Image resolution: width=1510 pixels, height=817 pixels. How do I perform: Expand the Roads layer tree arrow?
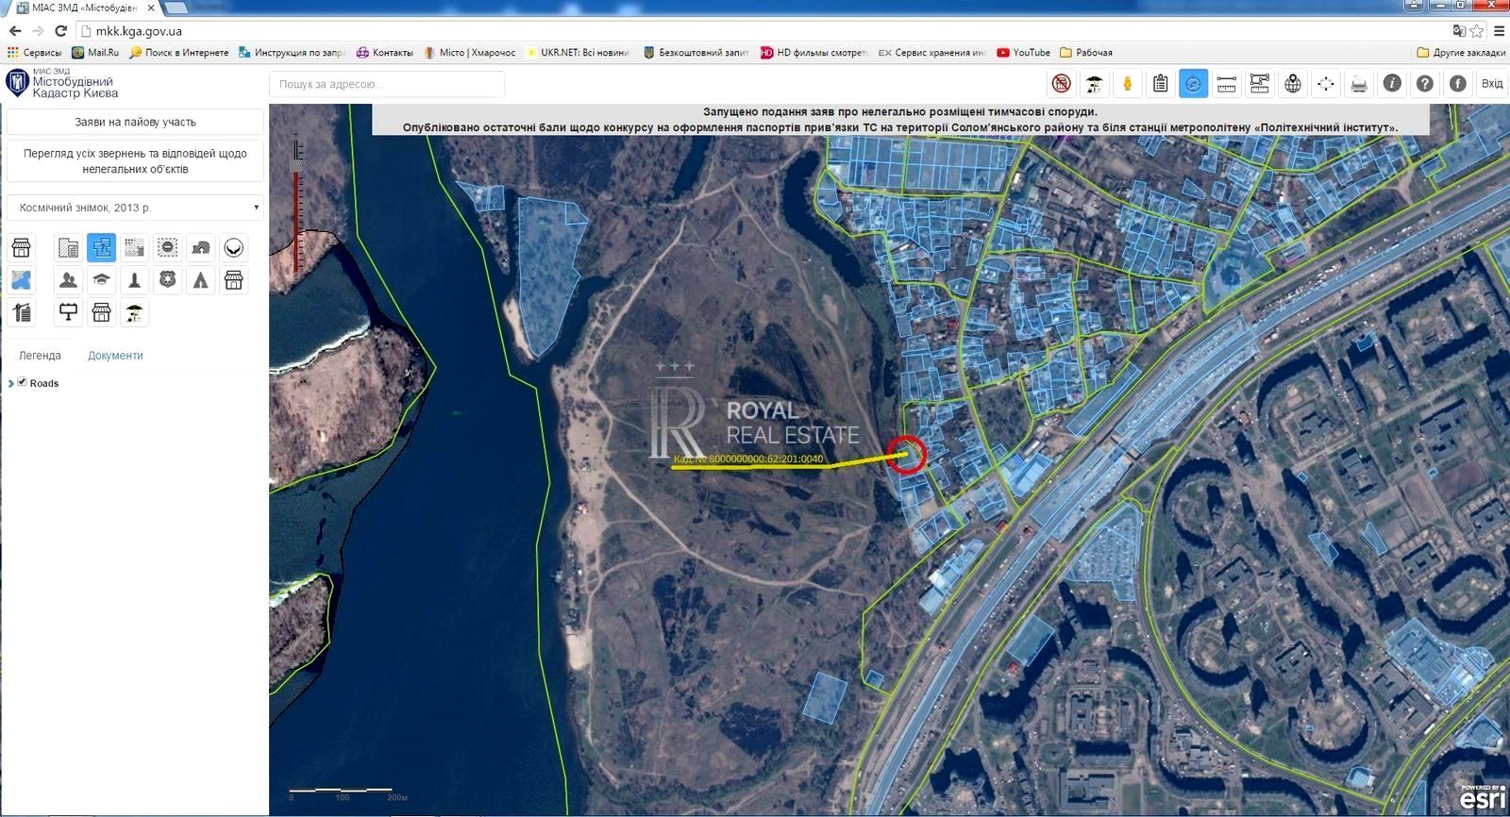10,383
